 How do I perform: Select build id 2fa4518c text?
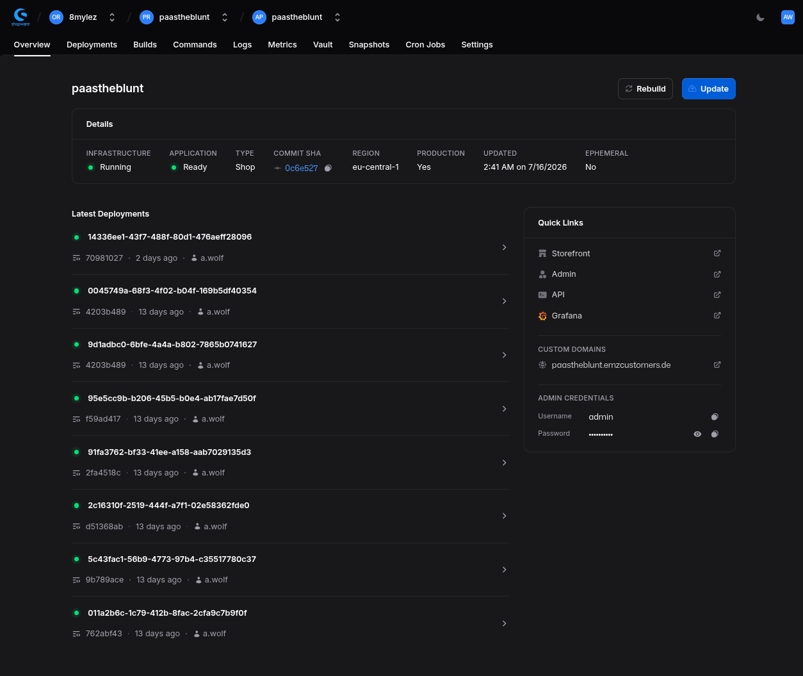(x=103, y=473)
